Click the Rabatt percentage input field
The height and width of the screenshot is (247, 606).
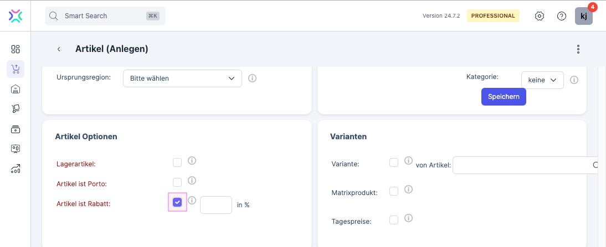215,205
